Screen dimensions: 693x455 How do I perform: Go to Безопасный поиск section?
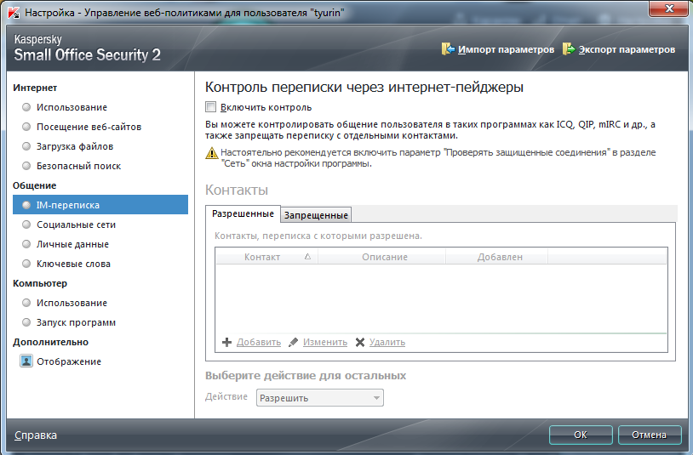pyautogui.click(x=78, y=166)
